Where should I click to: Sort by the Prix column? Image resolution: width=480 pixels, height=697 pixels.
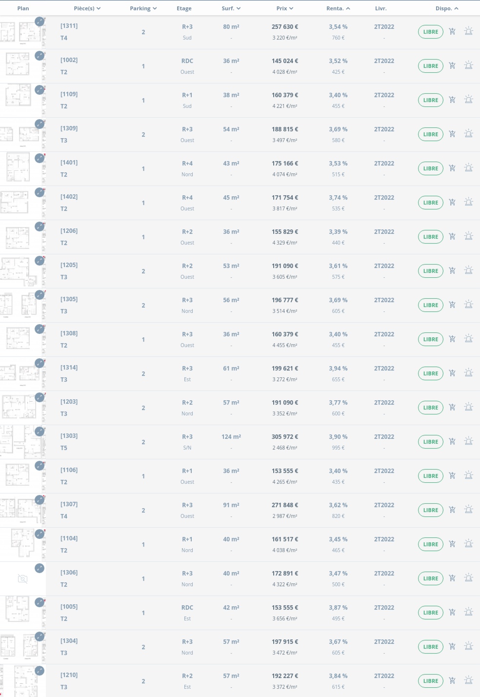point(285,8)
